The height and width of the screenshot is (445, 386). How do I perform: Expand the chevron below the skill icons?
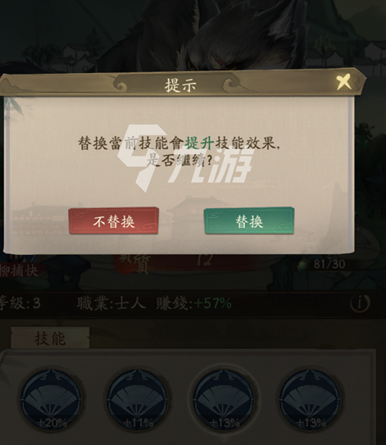tap(225, 441)
